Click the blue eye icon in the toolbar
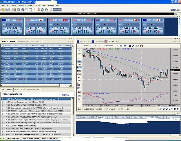 coord(43,10)
